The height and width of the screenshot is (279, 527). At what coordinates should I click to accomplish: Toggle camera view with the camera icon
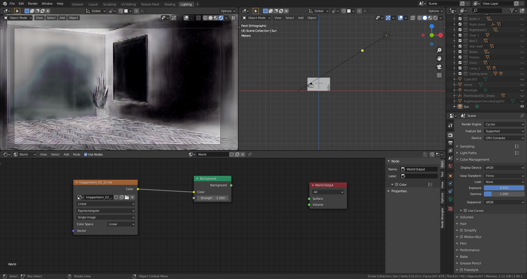(x=439, y=67)
